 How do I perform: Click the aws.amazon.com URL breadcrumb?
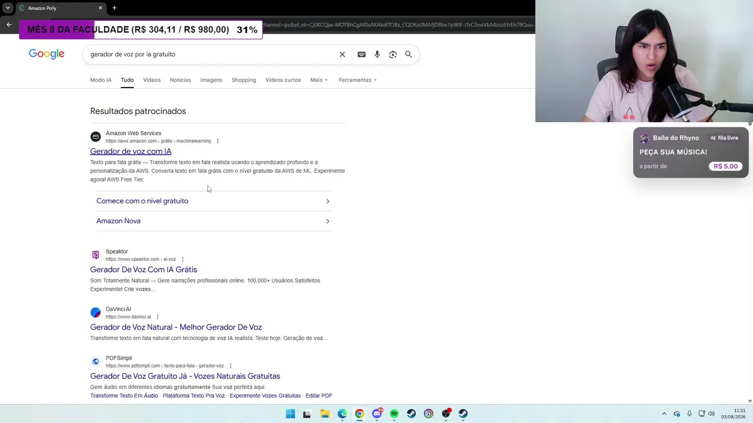coord(158,141)
